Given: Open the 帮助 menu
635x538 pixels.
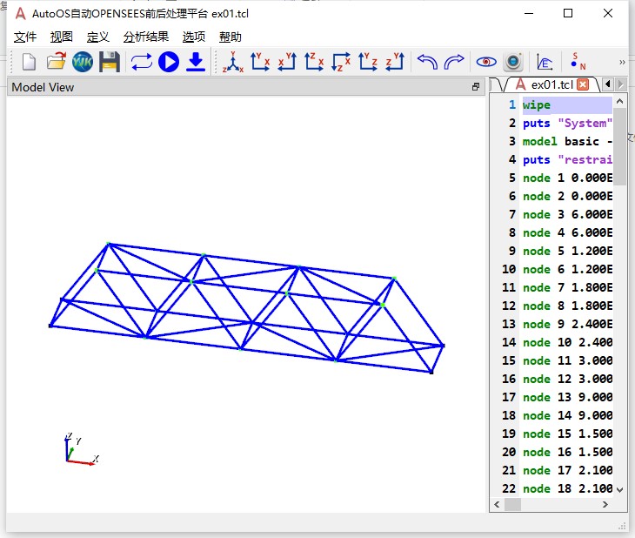Looking at the screenshot, I should [x=230, y=37].
